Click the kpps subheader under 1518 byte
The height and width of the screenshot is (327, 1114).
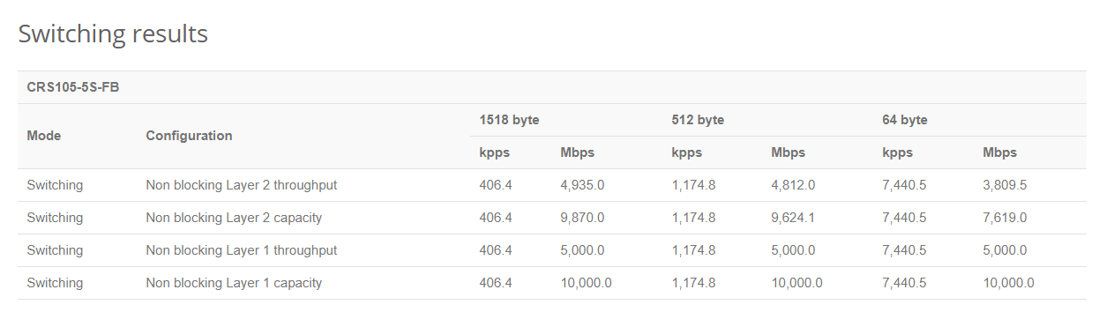coord(495,152)
